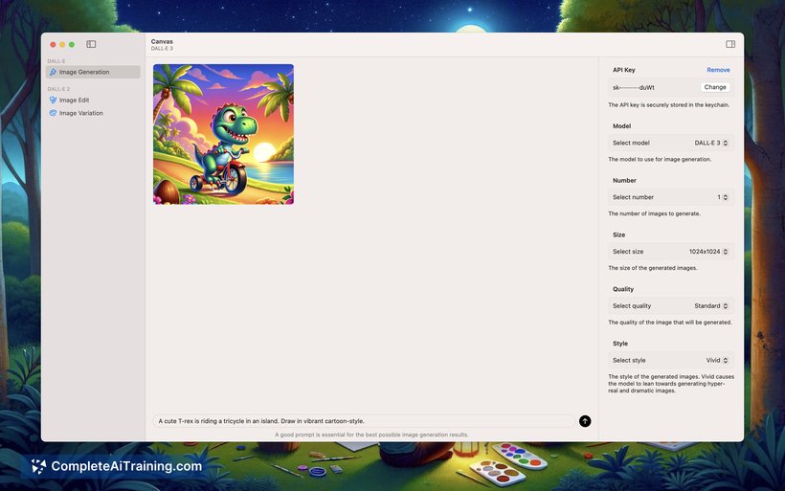Open the Select size dropdown
The image size is (785, 491).
tap(709, 252)
